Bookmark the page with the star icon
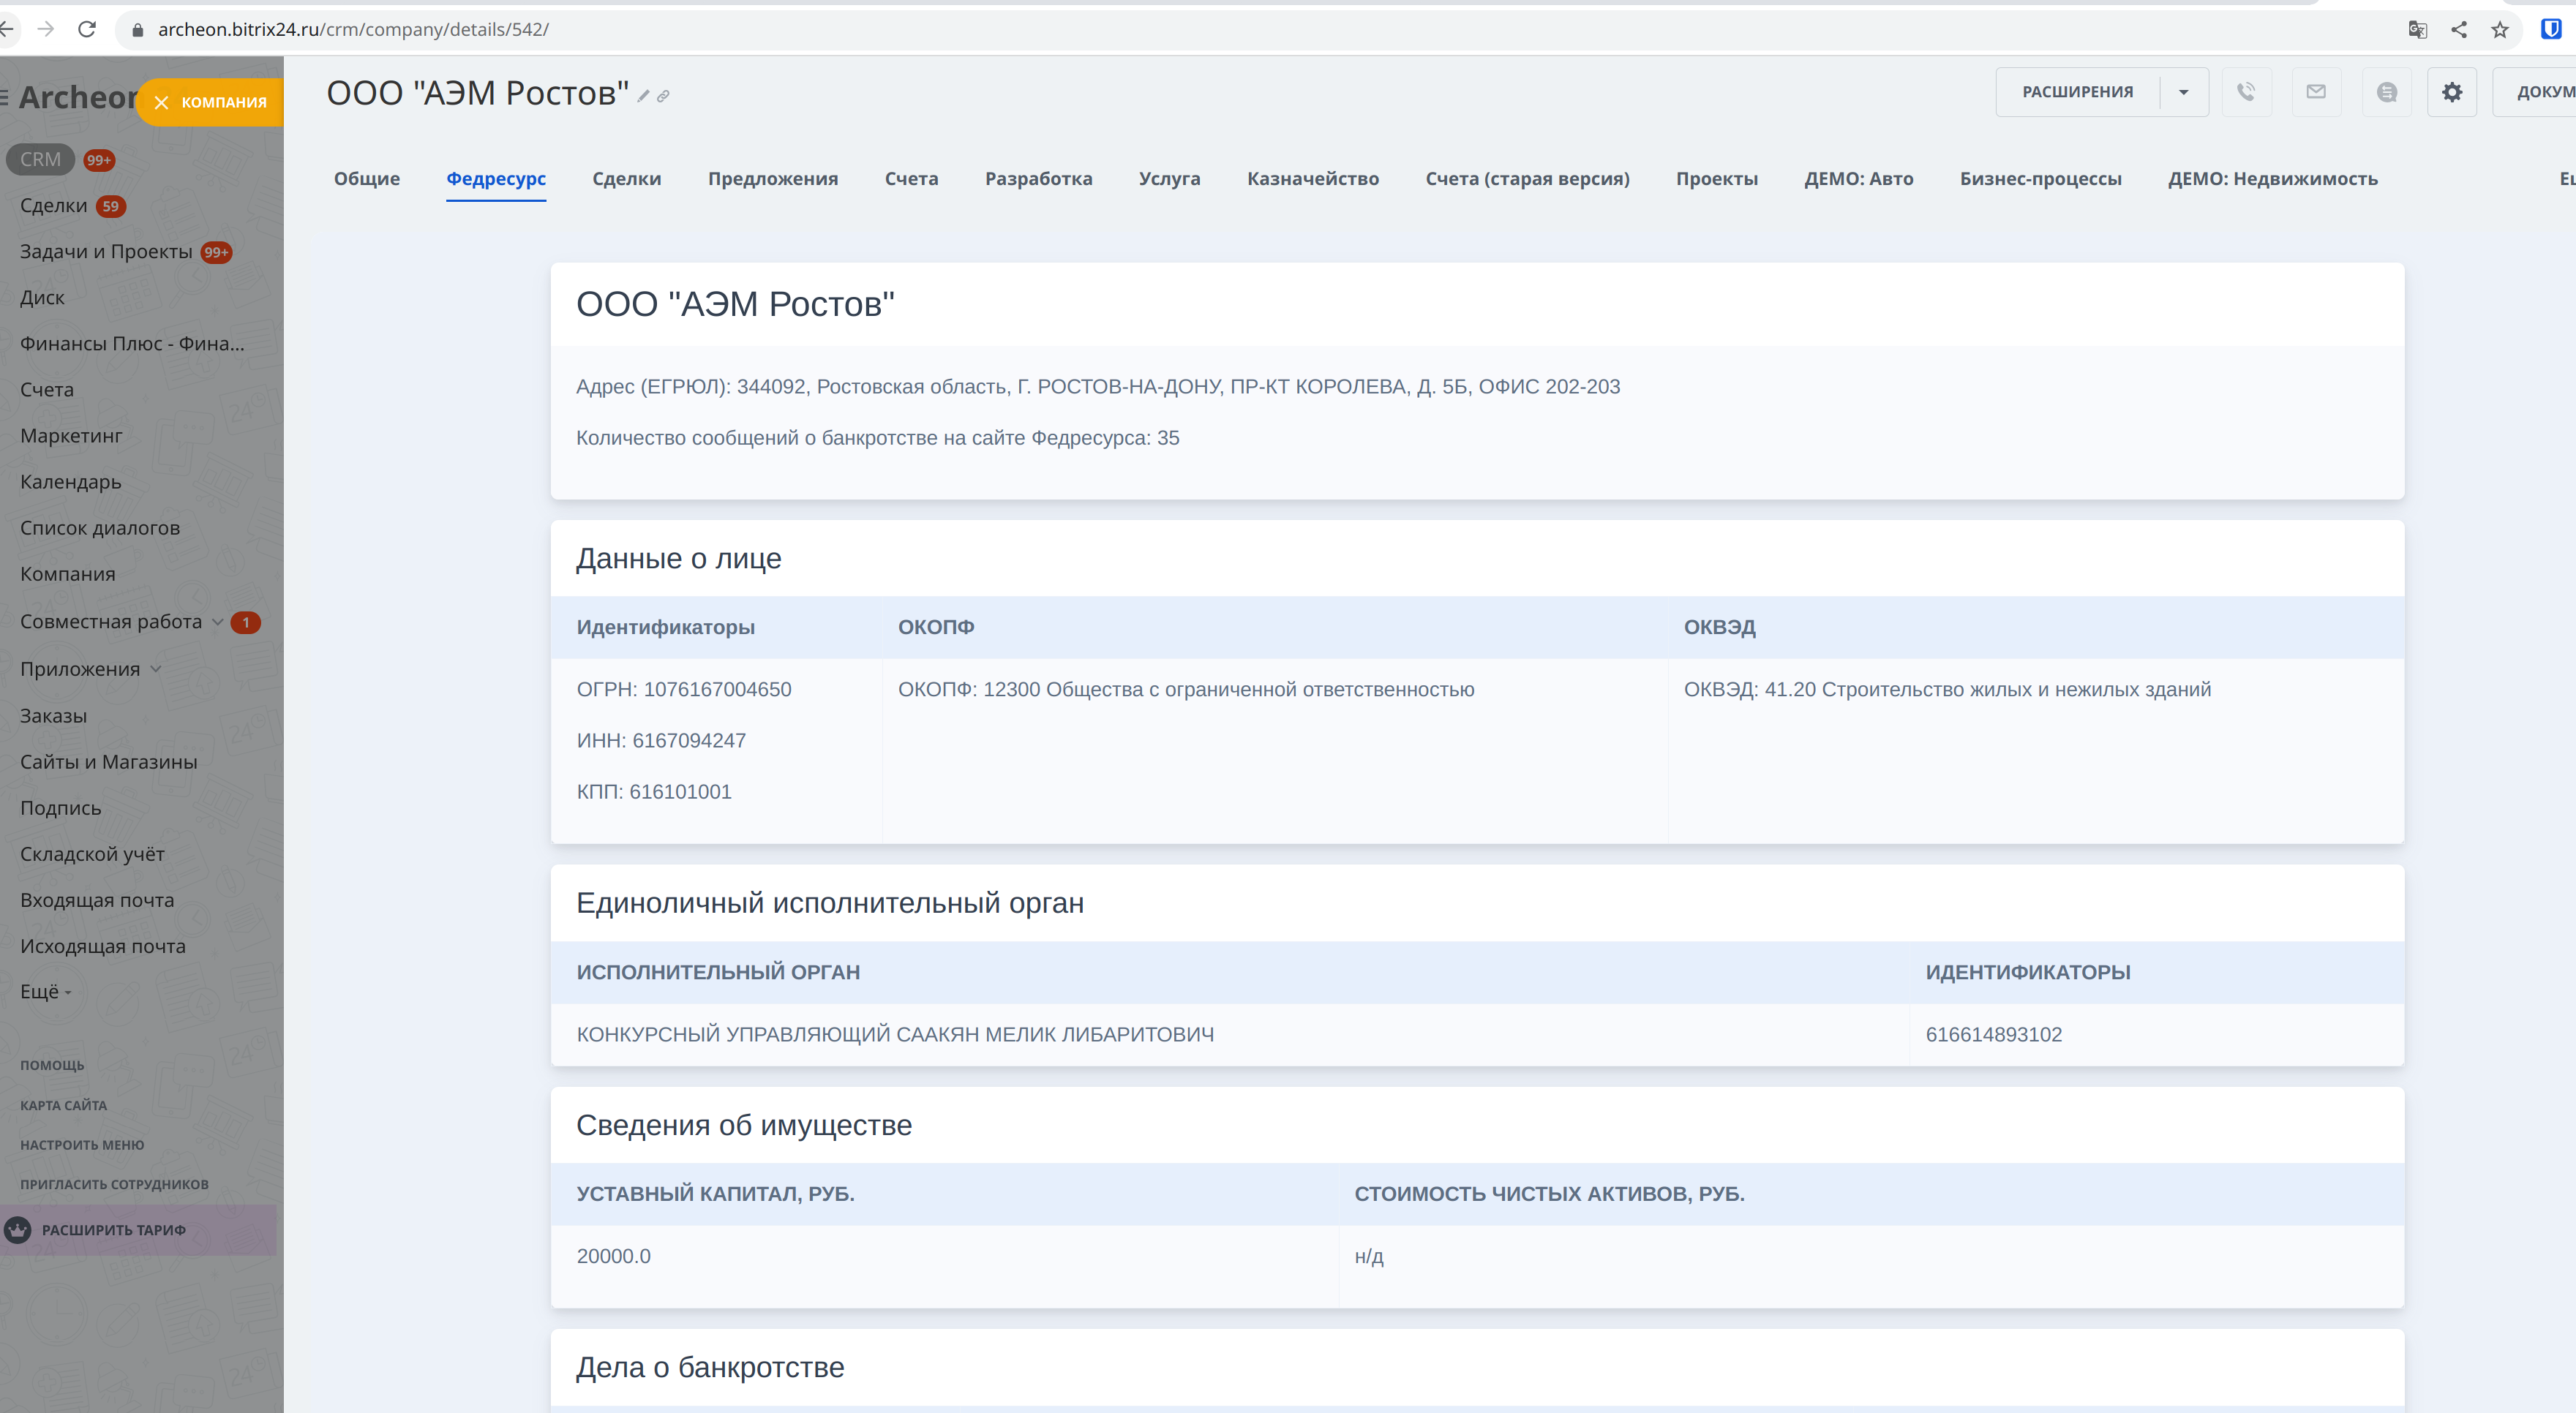Image resolution: width=2576 pixels, height=1413 pixels. coord(2500,29)
